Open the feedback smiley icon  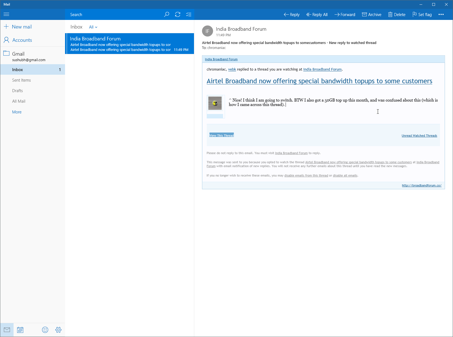[x=45, y=330]
